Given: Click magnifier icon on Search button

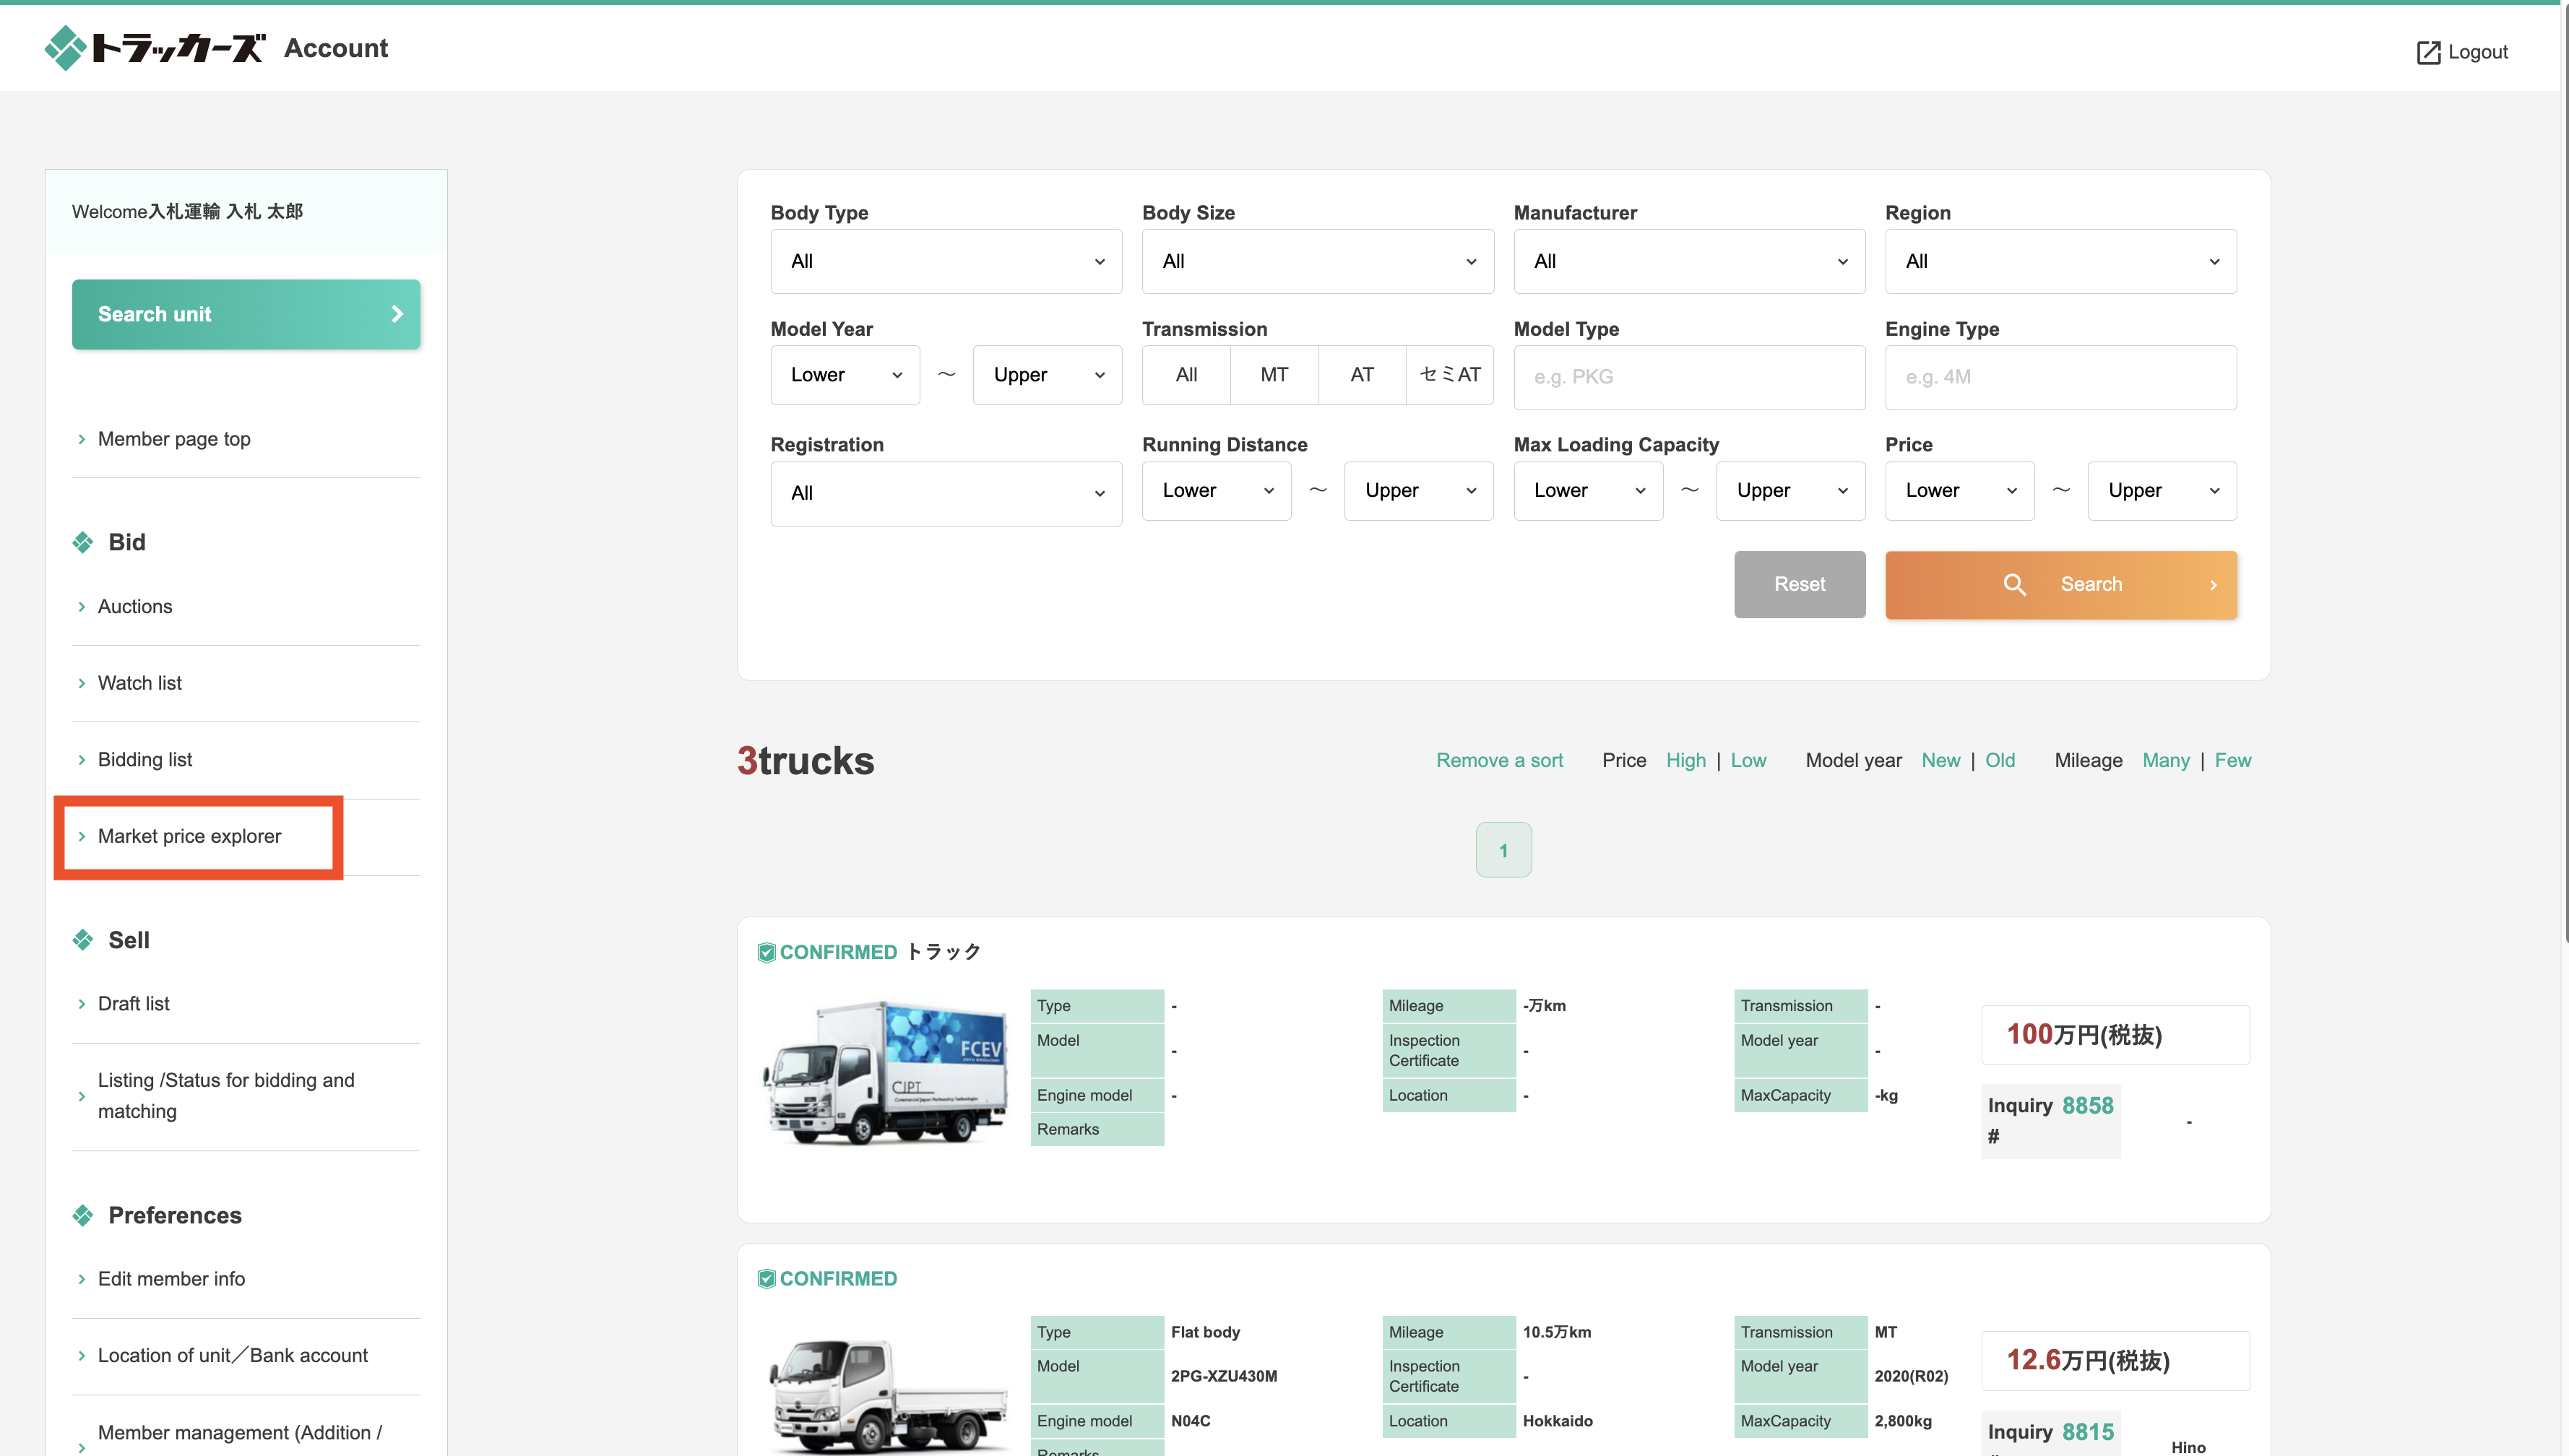Looking at the screenshot, I should pyautogui.click(x=2014, y=584).
